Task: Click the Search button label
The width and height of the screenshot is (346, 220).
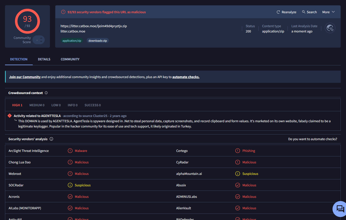Action: coord(312,12)
